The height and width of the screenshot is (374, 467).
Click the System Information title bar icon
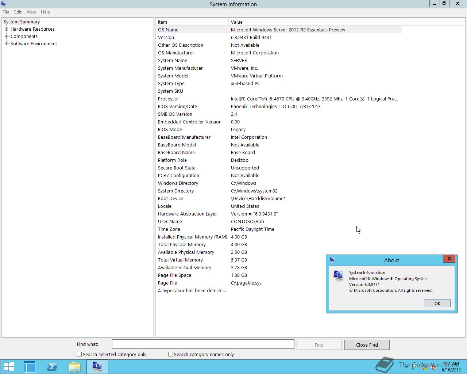pos(4,4)
